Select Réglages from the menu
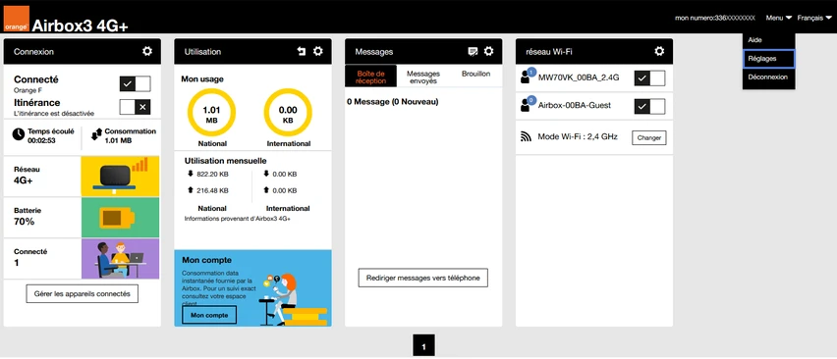 coord(768,59)
